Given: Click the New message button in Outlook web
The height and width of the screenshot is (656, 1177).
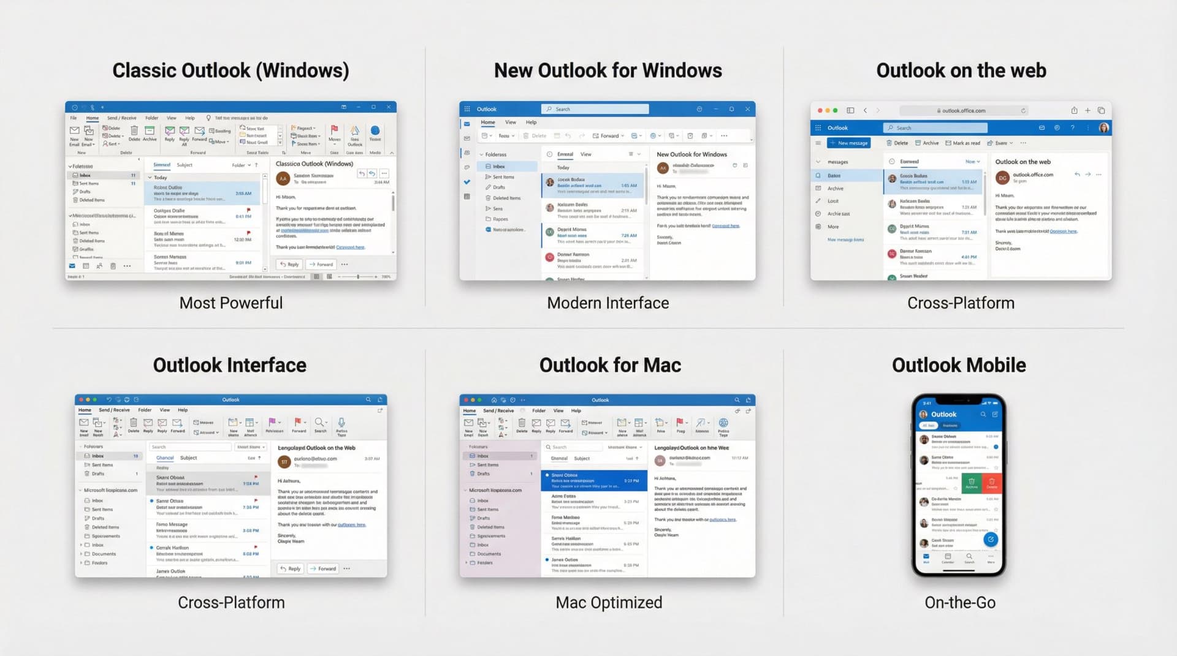Looking at the screenshot, I should (848, 143).
